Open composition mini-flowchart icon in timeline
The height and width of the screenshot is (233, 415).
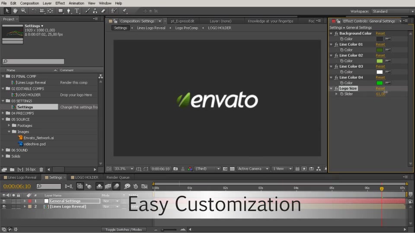[x=69, y=186]
